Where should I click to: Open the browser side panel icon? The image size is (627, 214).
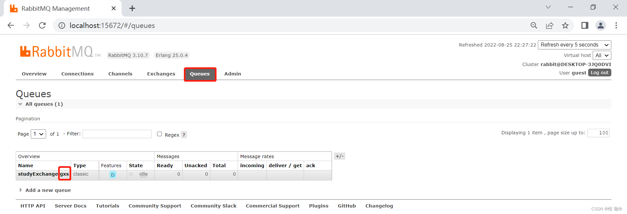pyautogui.click(x=585, y=25)
